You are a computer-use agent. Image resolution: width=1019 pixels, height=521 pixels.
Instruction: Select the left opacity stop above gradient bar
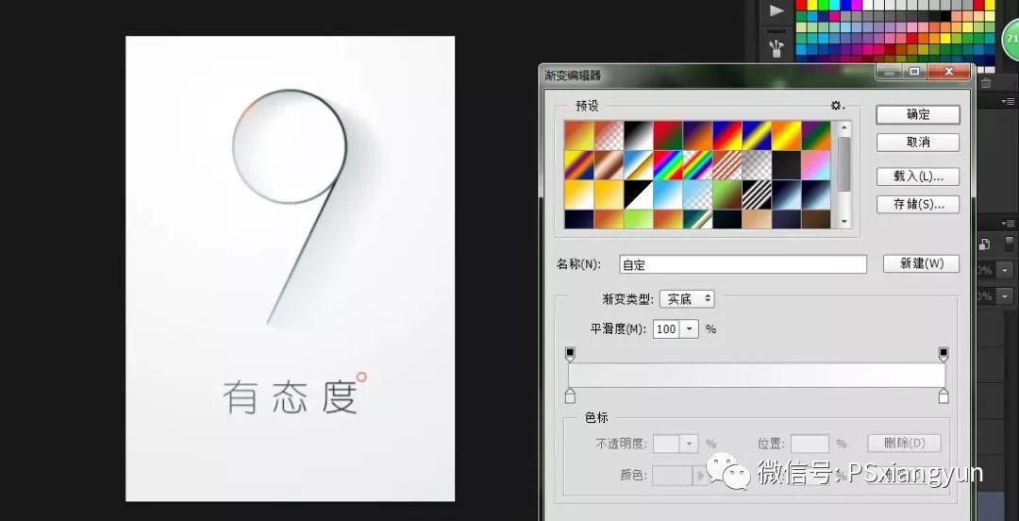tap(570, 354)
